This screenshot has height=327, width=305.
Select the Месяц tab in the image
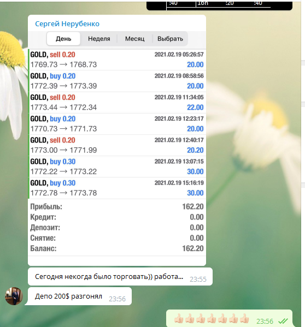[x=135, y=39]
